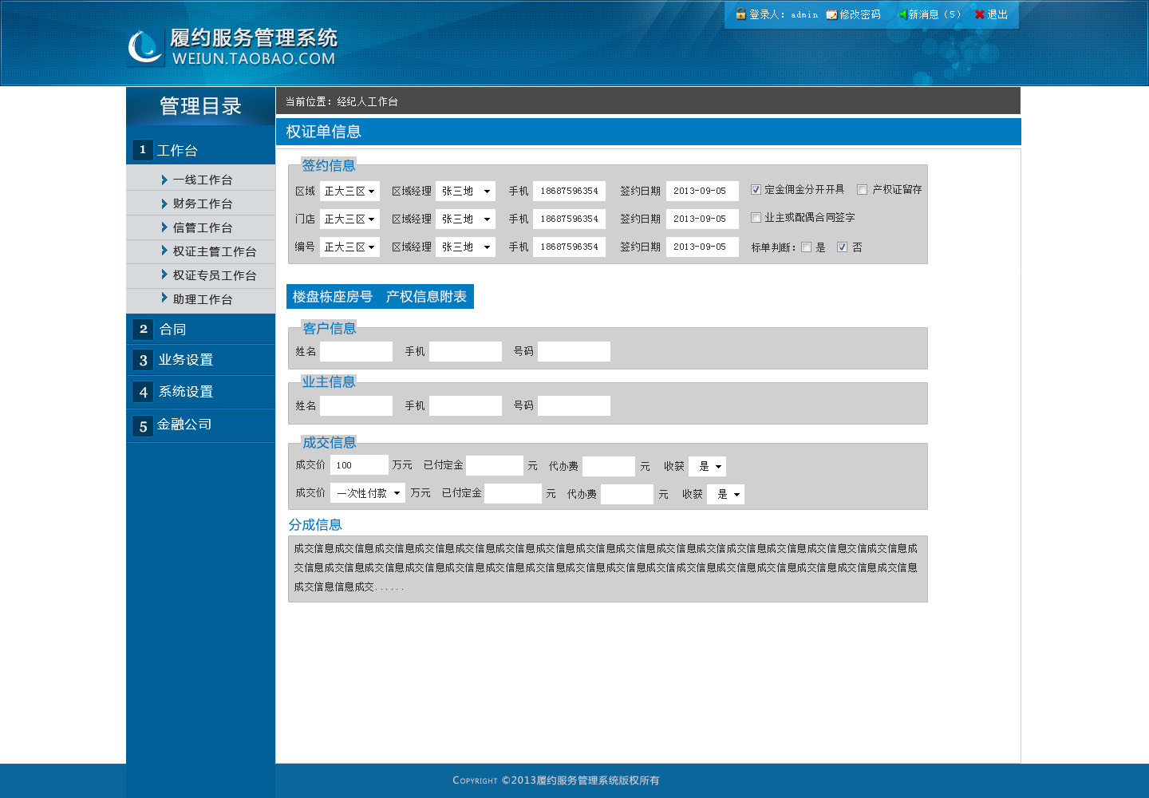Image resolution: width=1149 pixels, height=798 pixels.
Task: Click 手机 field in 门店 row
Action: pyautogui.click(x=569, y=219)
